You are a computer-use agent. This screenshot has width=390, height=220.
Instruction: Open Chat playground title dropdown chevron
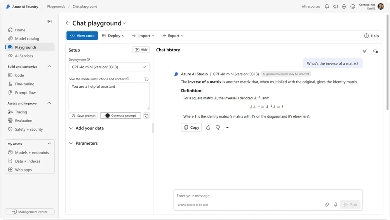click(x=124, y=23)
